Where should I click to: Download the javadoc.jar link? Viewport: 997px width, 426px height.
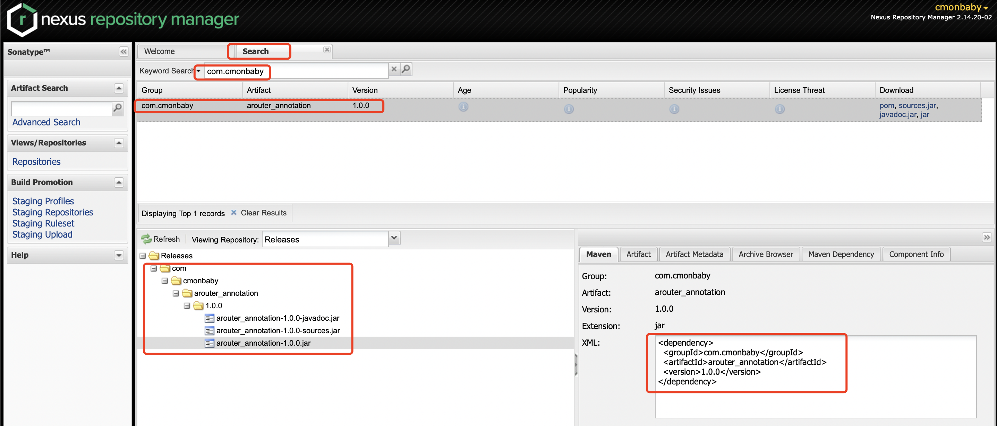point(898,114)
